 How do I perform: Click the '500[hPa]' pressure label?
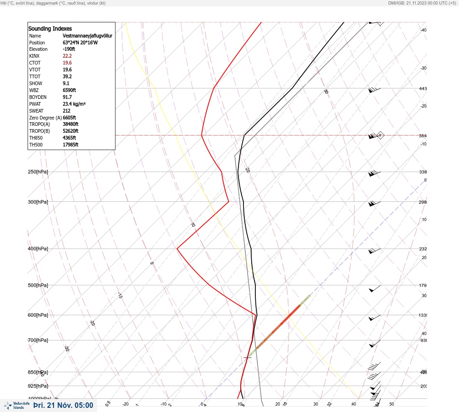38,285
